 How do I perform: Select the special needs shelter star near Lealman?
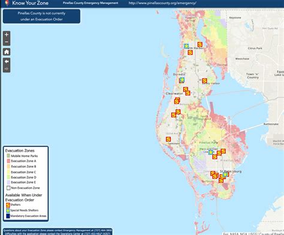pos(210,152)
